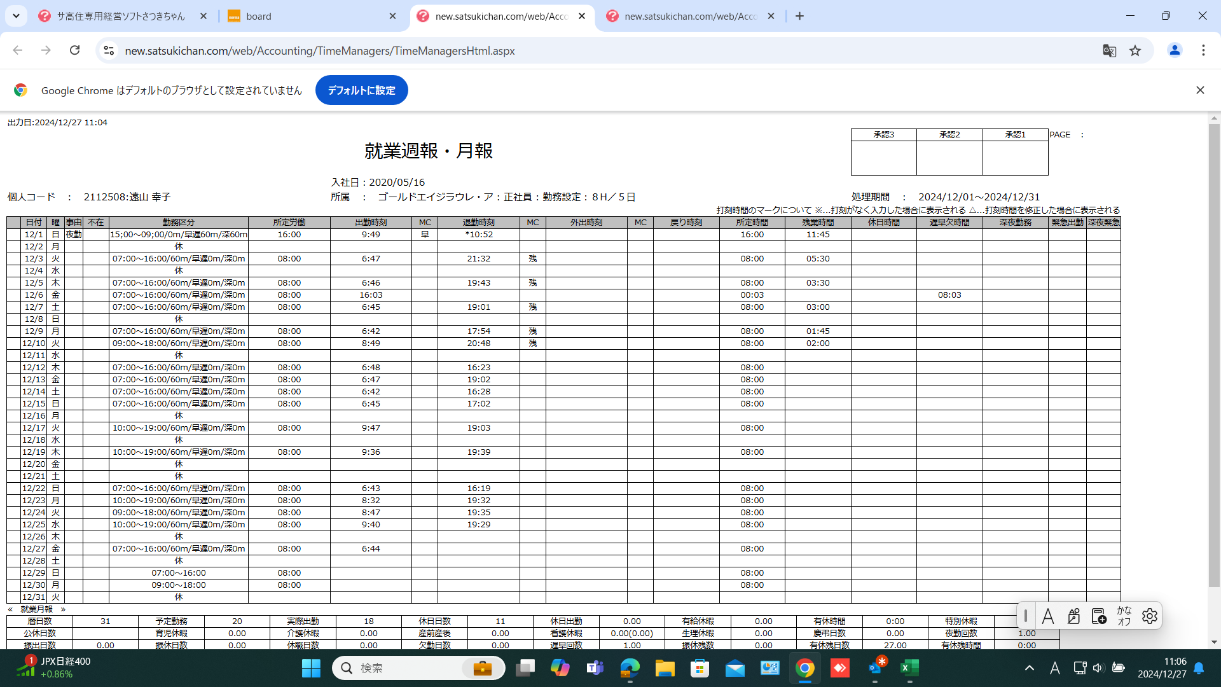
Task: Click the デフォルトに設定 button
Action: click(x=361, y=90)
